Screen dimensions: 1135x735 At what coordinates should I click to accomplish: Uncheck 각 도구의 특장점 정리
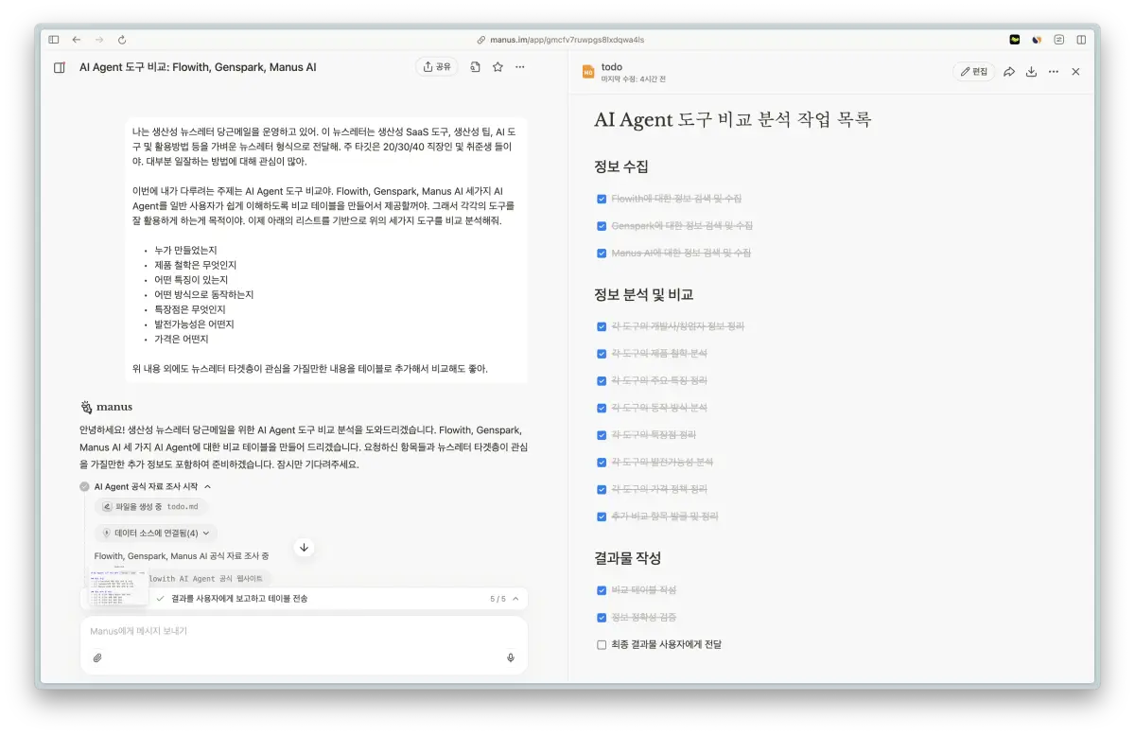click(x=602, y=435)
